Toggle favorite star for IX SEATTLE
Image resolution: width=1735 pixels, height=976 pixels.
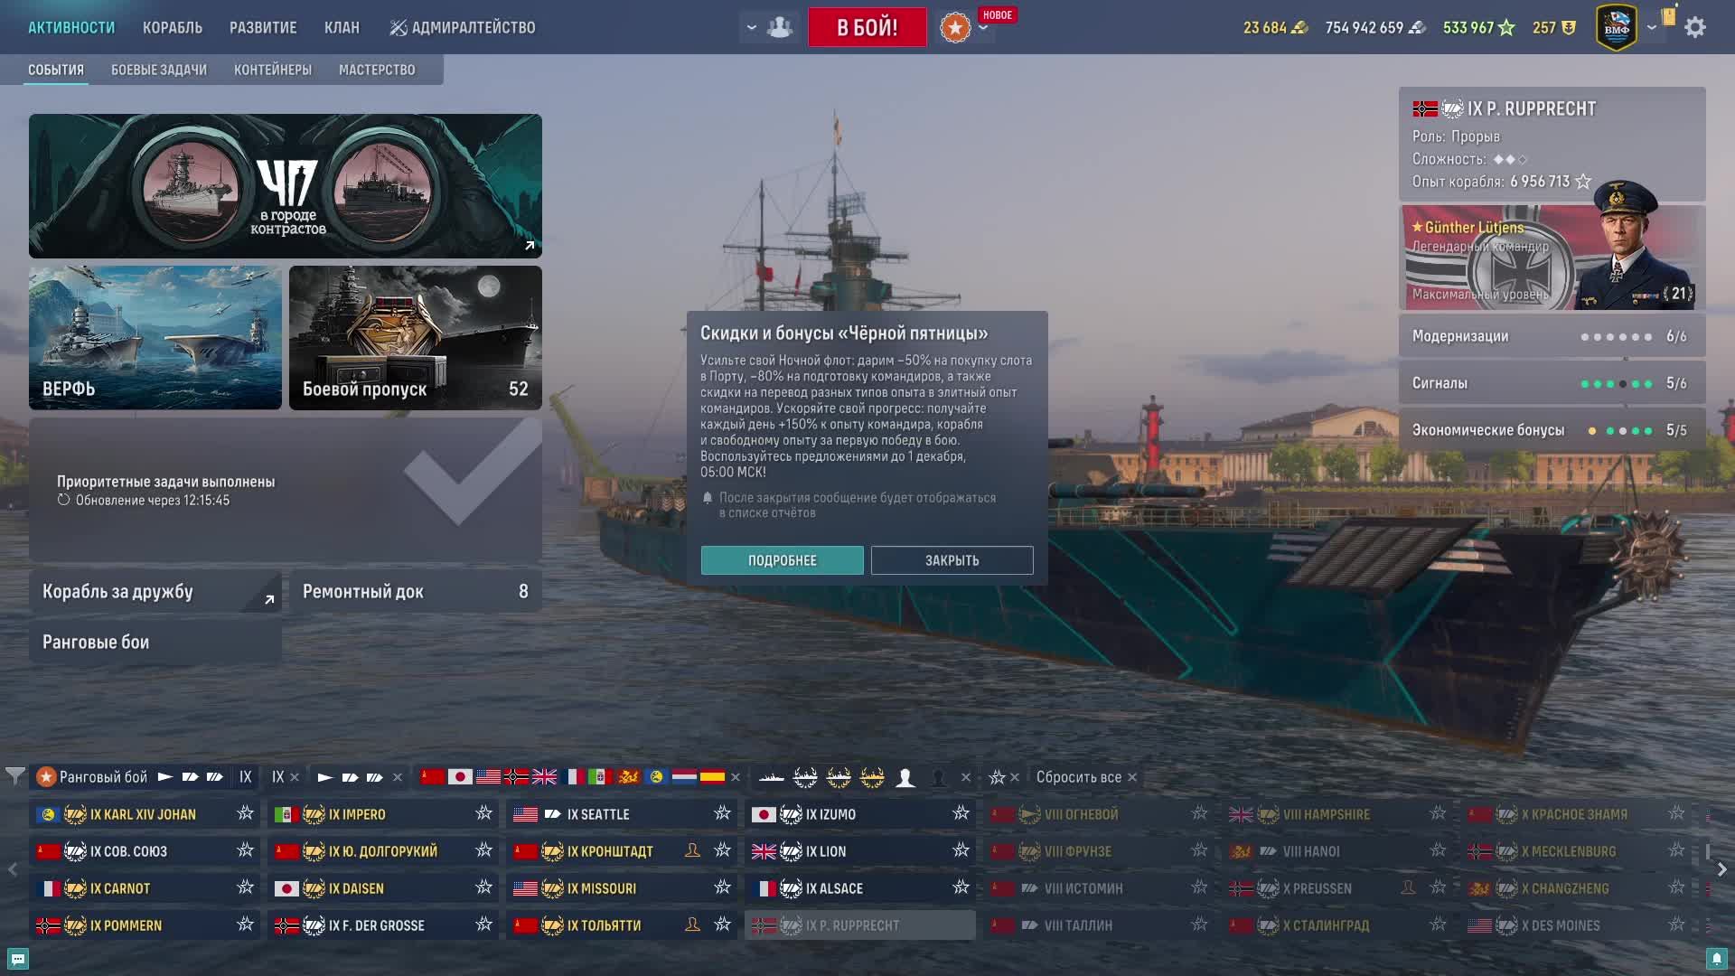tap(722, 814)
